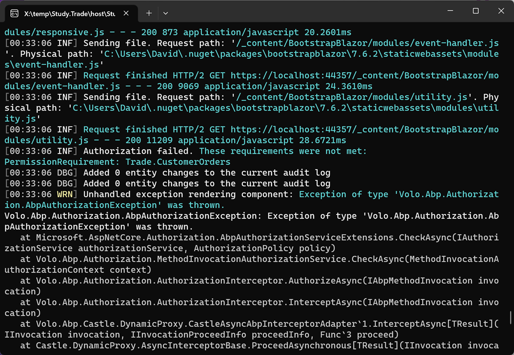Close the Study.Trade terminal tab

(x=126, y=13)
